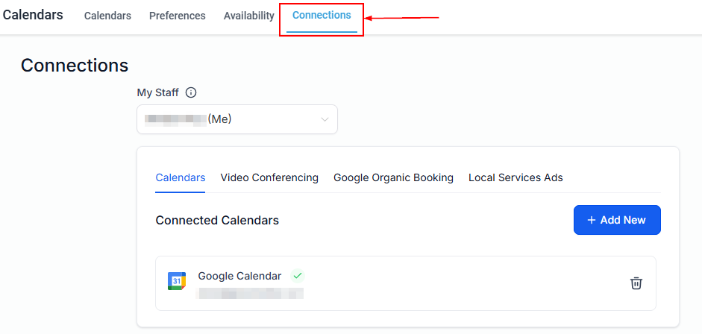Click the Google Calendar connection name
Image resolution: width=702 pixels, height=334 pixels.
239,276
